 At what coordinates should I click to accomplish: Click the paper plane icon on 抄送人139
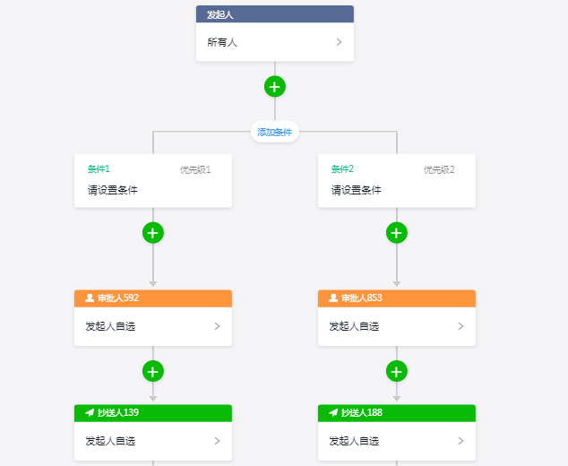point(90,413)
